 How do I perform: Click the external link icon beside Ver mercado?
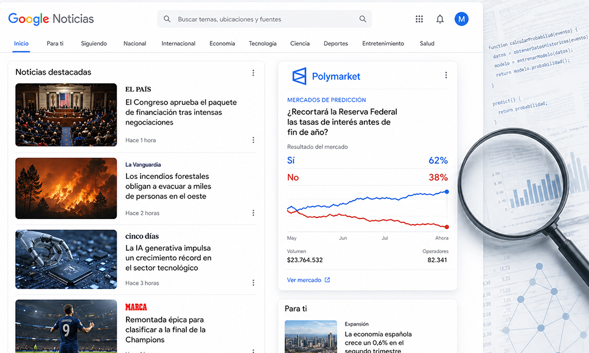pos(327,280)
